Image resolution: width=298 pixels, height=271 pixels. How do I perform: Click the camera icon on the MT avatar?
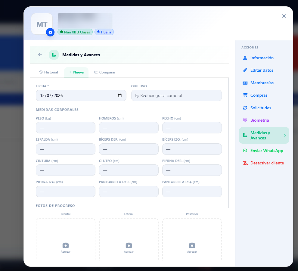tap(50, 32)
